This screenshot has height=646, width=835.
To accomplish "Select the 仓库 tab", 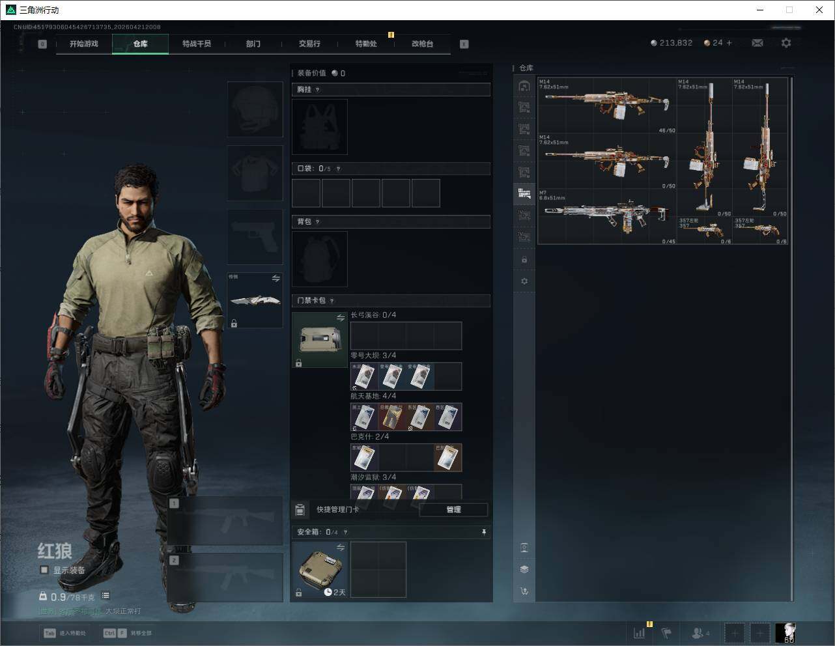I will click(141, 44).
